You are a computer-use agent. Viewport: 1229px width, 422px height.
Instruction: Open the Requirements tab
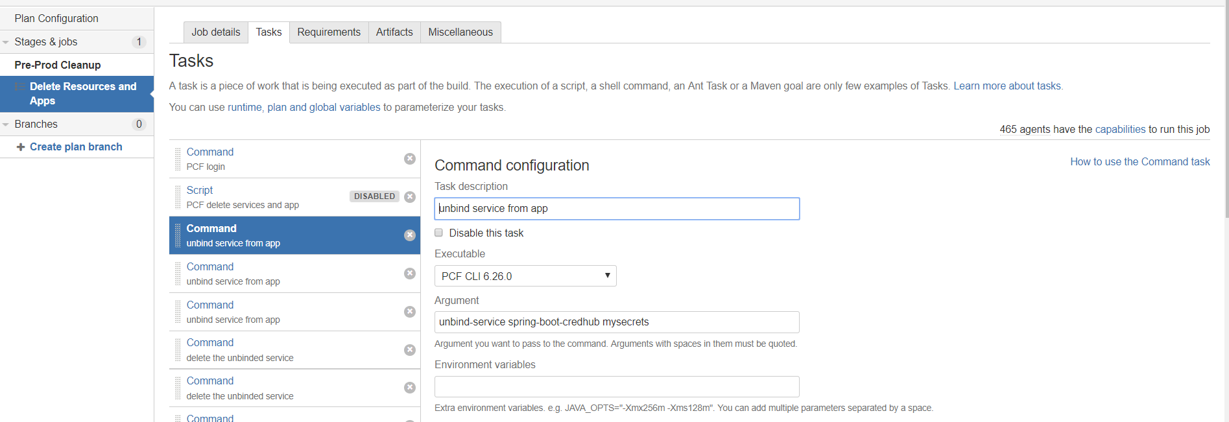pyautogui.click(x=329, y=32)
